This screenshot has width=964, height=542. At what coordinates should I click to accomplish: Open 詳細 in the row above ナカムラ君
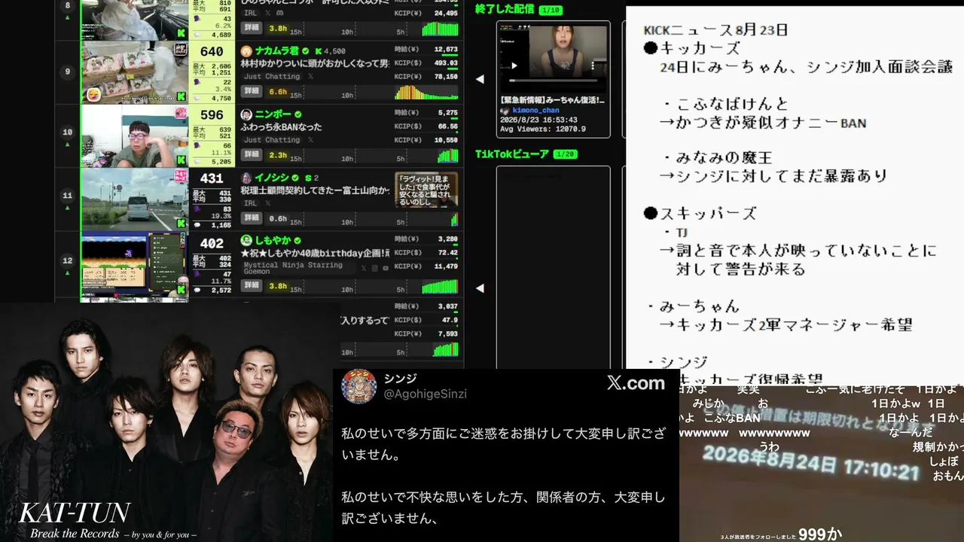(x=252, y=28)
